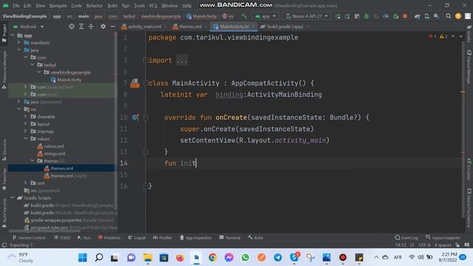The height and width of the screenshot is (266, 473).
Task: Click the Search Everywhere magnifier icon
Action: 449,16
